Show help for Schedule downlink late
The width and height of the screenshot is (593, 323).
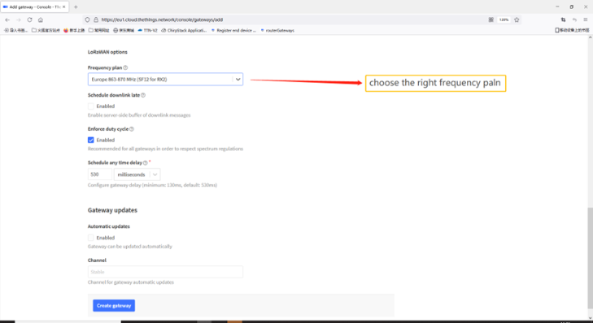pos(143,96)
